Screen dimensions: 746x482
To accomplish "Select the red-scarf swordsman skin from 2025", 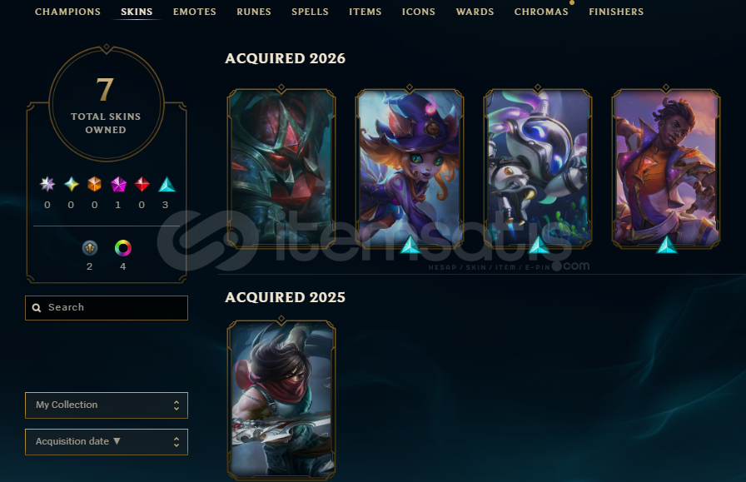I will pos(281,400).
